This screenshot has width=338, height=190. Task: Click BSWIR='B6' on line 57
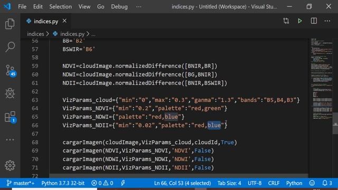click(x=79, y=49)
